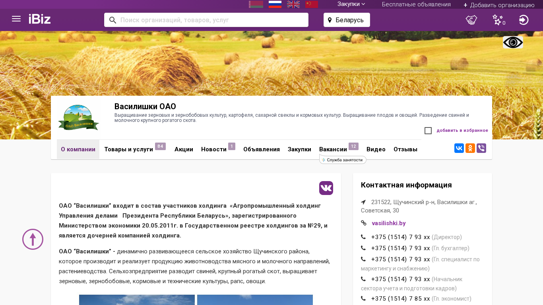
Task: Switch language to English flag
Action: click(293, 4)
